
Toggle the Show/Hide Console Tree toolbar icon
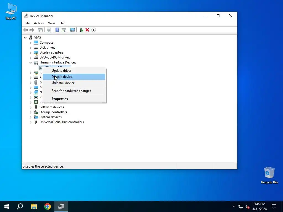(x=40, y=30)
